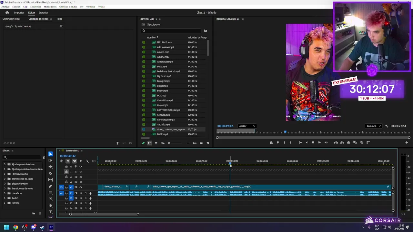Select the Hand tool
The width and height of the screenshot is (413, 232).
pyautogui.click(x=50, y=206)
